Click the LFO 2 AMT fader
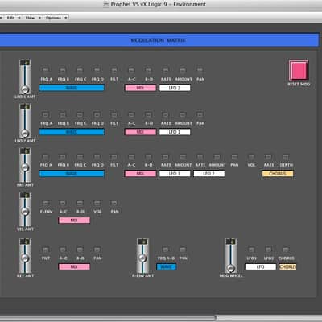Viewport: 322px width, 322px height. [x=25, y=121]
